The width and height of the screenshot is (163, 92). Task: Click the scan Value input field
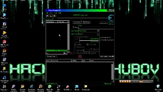point(96,28)
